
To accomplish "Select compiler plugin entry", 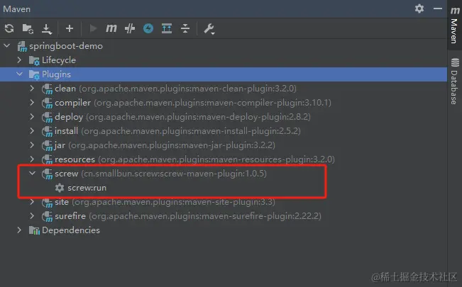I will [193, 103].
